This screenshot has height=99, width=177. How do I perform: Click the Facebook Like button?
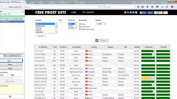(x=143, y=13)
